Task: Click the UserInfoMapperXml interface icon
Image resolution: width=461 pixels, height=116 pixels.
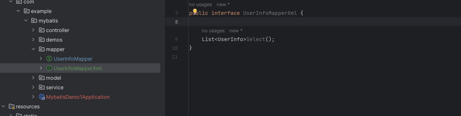Action: click(x=49, y=68)
